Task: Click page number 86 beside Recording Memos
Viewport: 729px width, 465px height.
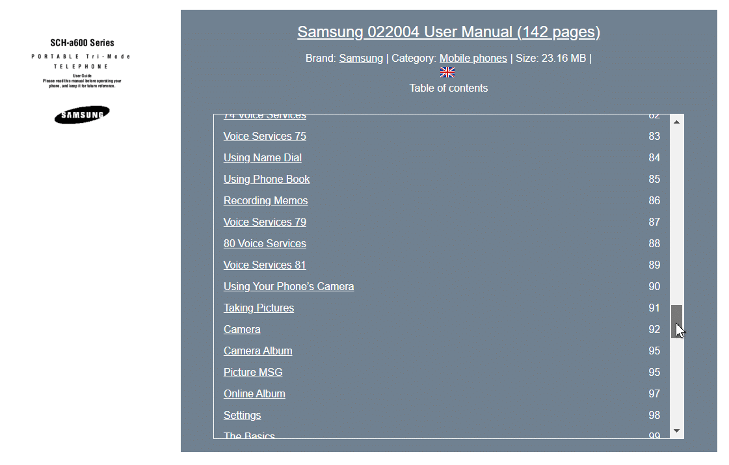Action: tap(654, 200)
